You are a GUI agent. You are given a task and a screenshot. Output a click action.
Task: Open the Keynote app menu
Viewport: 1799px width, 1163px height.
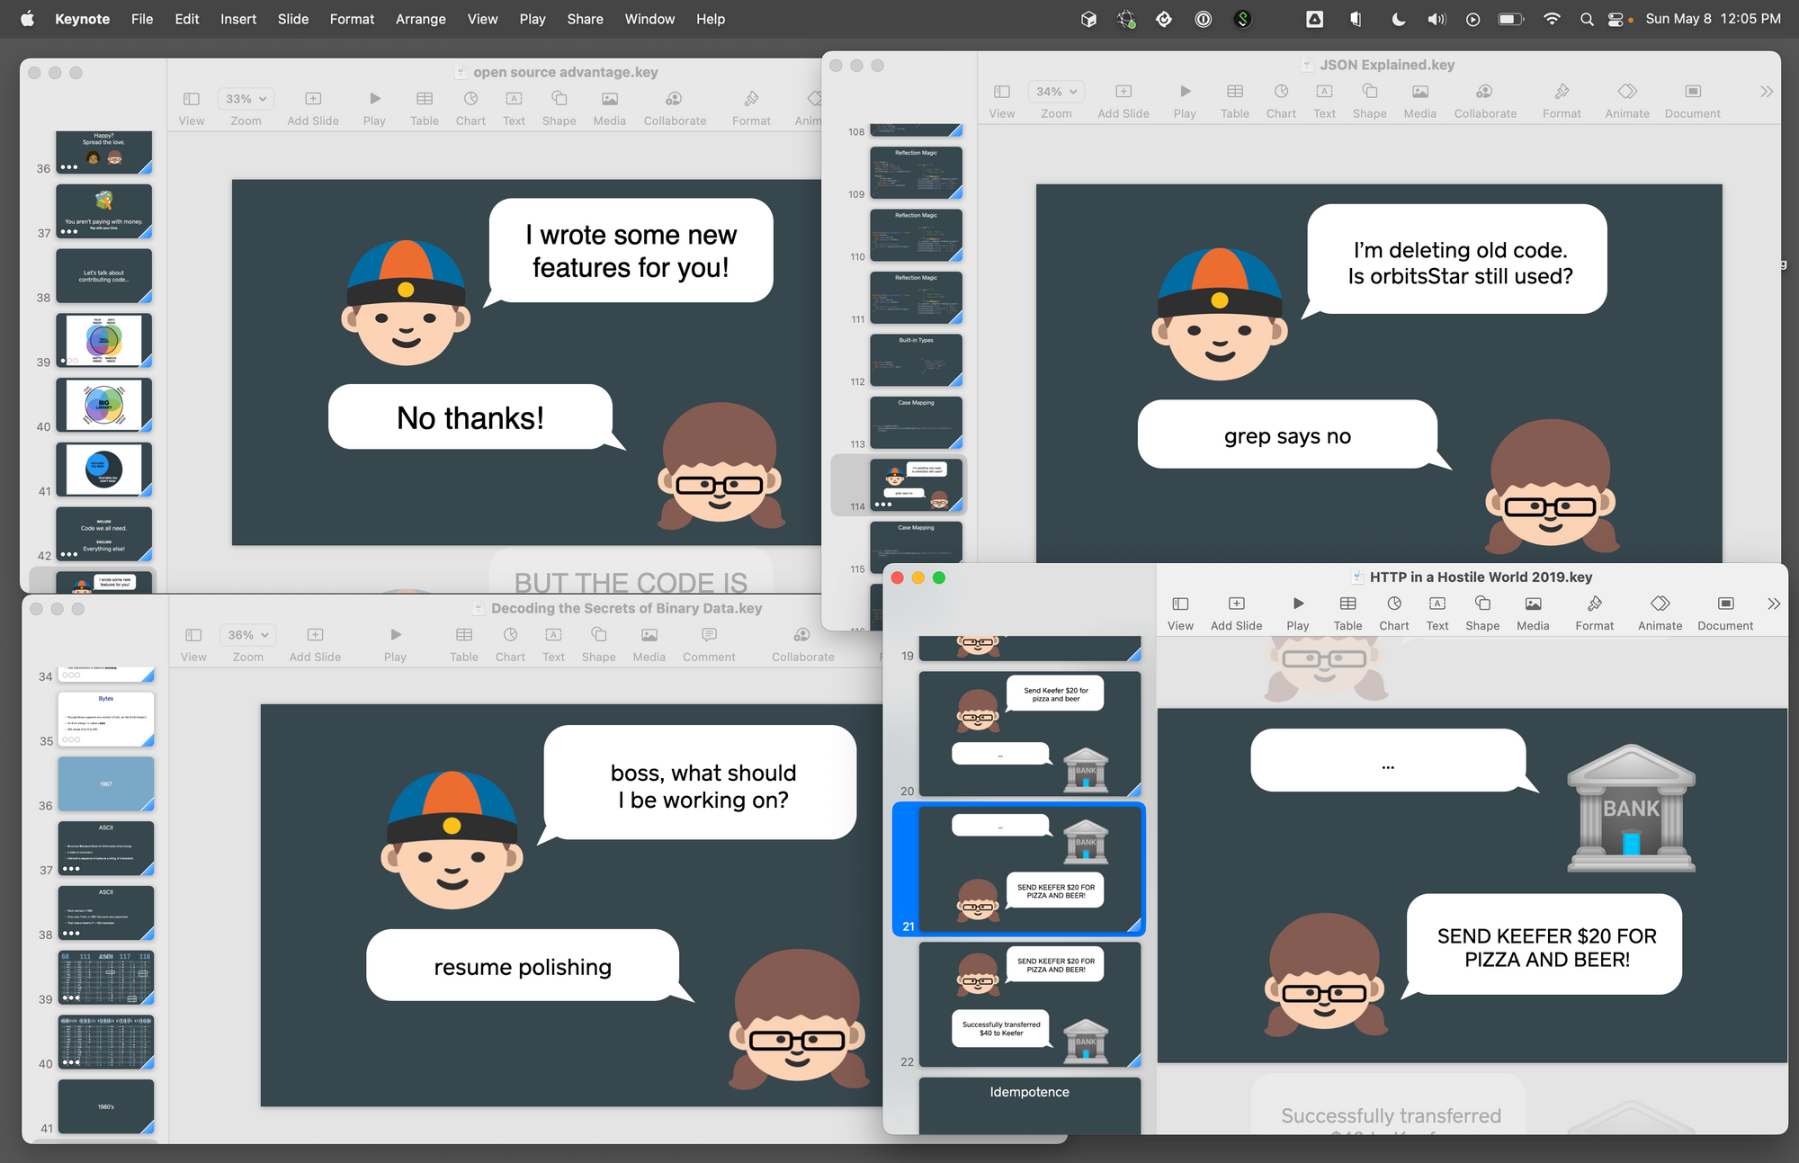(x=82, y=19)
